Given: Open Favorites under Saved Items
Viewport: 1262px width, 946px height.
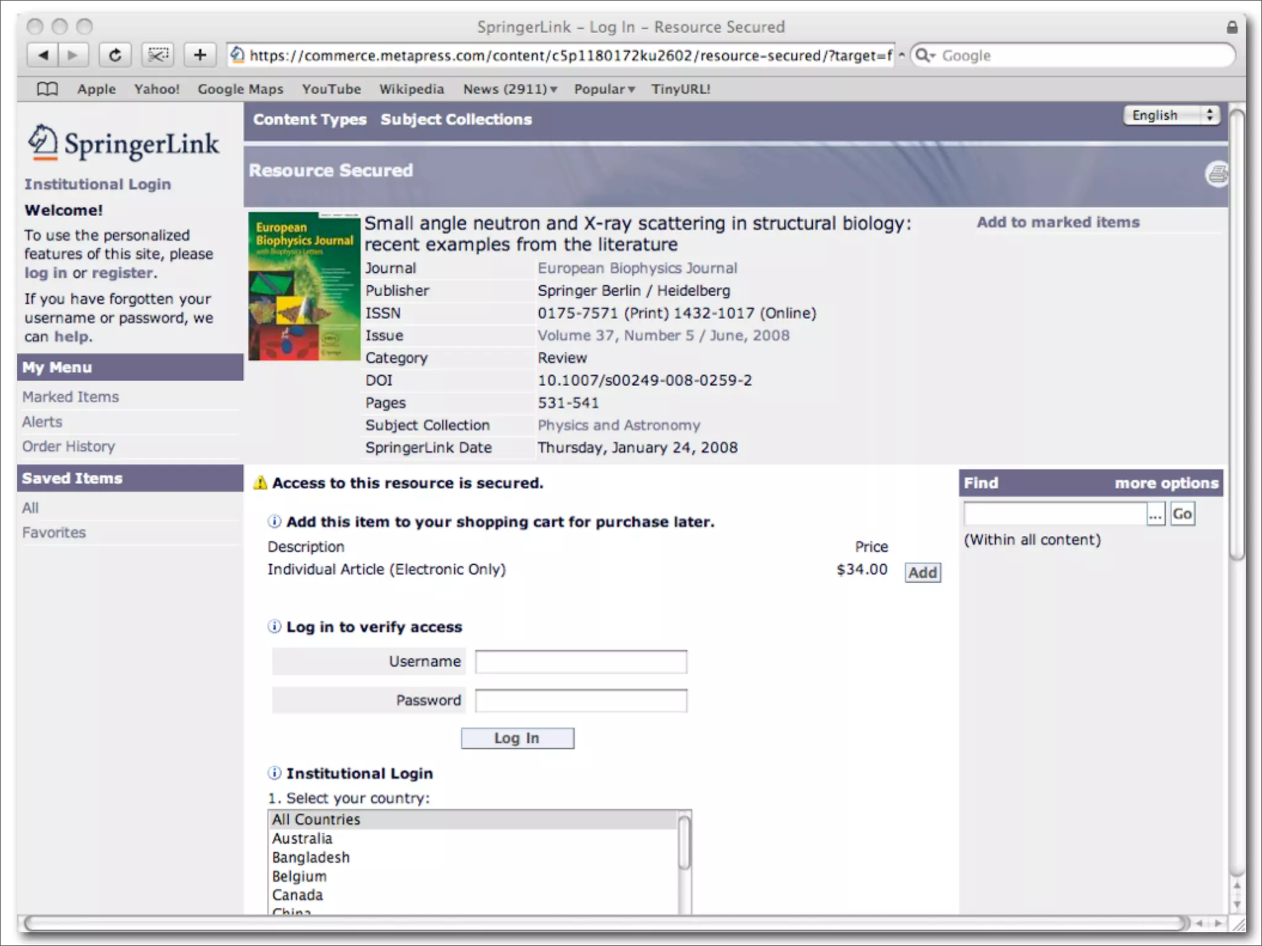Looking at the screenshot, I should click(54, 533).
